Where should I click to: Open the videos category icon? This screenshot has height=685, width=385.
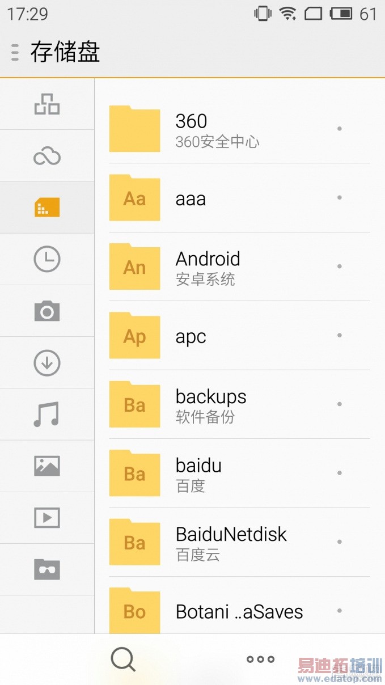[47, 518]
